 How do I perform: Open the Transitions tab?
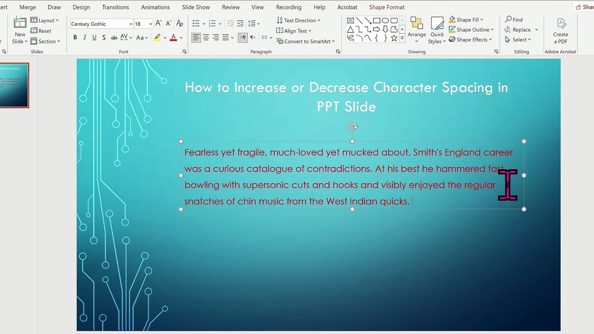(x=116, y=7)
